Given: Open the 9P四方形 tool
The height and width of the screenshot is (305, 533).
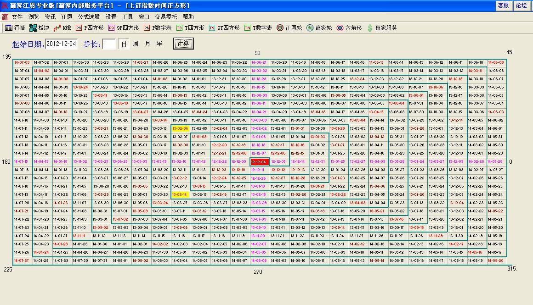Looking at the screenshot, I should click(123, 28).
